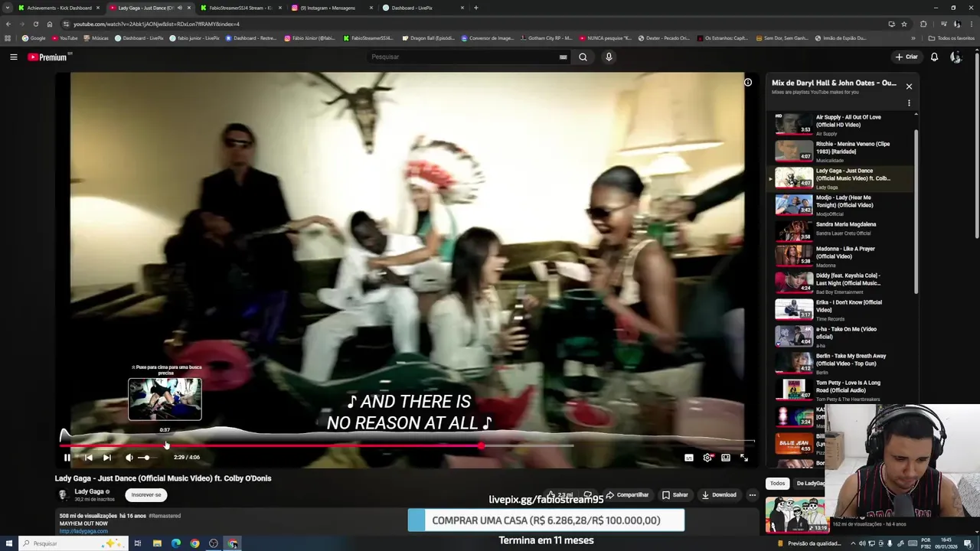Image resolution: width=980 pixels, height=551 pixels.
Task: Open the YouTube notifications bell
Action: [x=934, y=57]
